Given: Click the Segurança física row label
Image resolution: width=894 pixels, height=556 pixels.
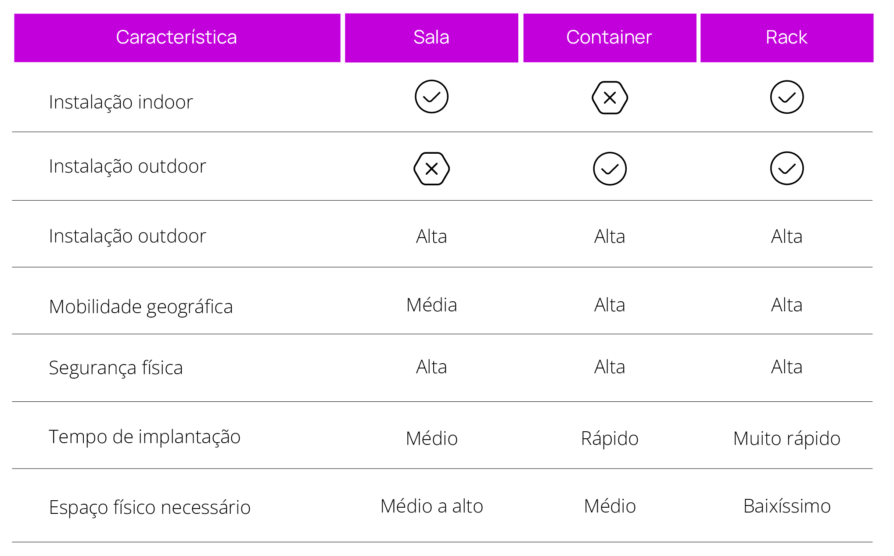Looking at the screenshot, I should 115,368.
